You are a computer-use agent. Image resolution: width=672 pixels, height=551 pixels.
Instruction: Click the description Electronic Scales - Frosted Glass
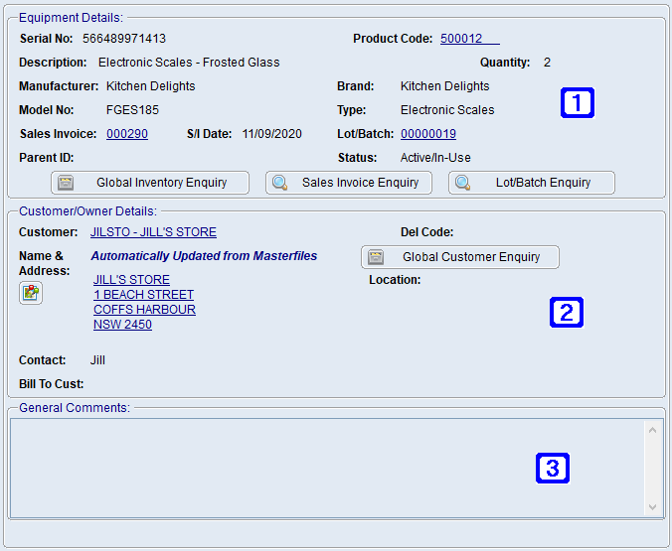point(189,63)
